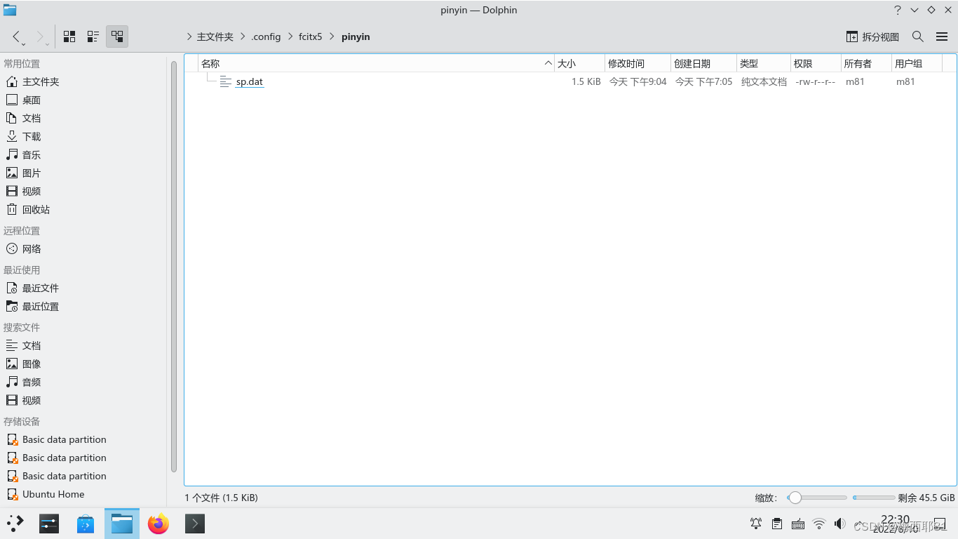Open the window help question mark
Screen dimensions: 958x539
click(898, 10)
